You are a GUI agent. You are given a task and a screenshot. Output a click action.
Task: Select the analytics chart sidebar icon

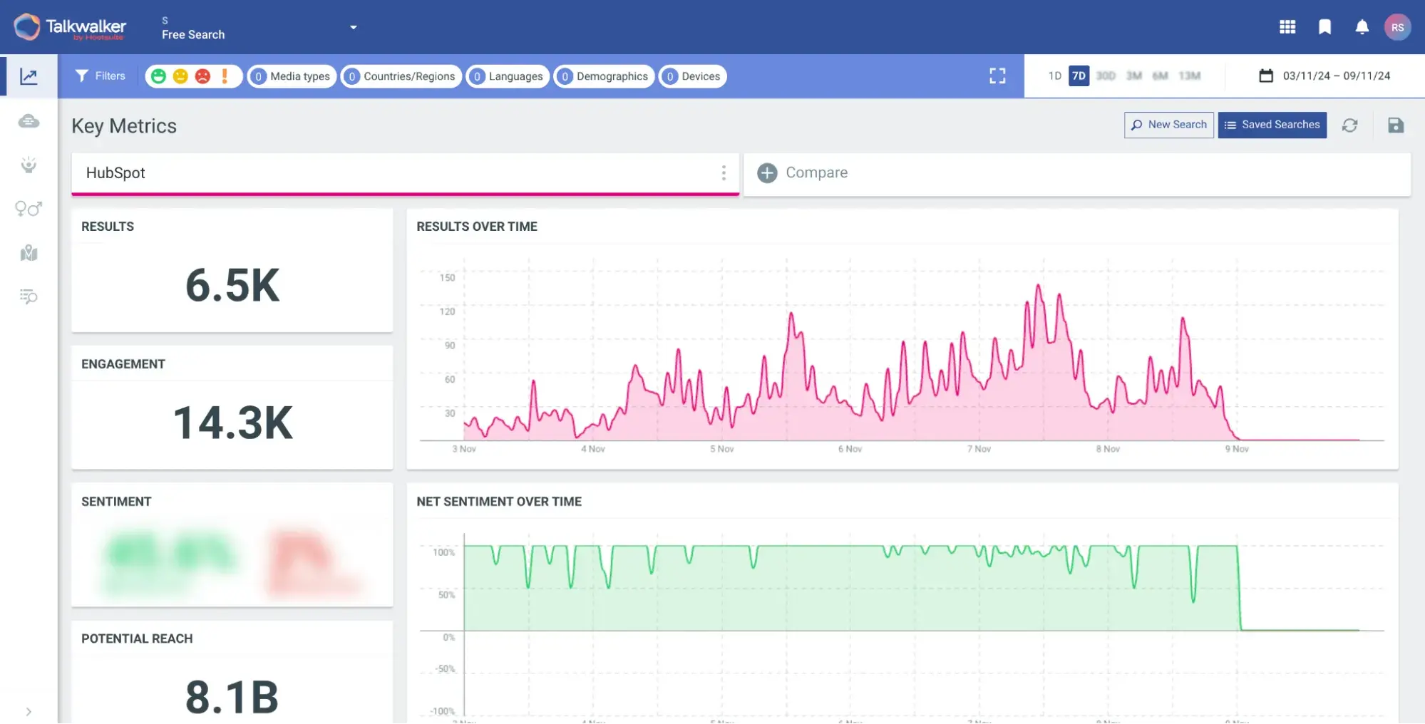click(29, 76)
